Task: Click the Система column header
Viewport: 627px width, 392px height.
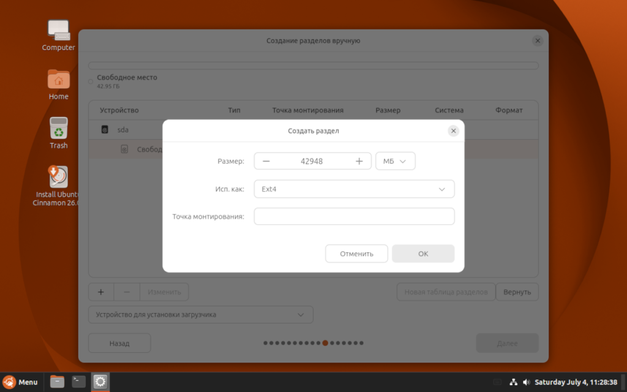Action: (x=449, y=110)
